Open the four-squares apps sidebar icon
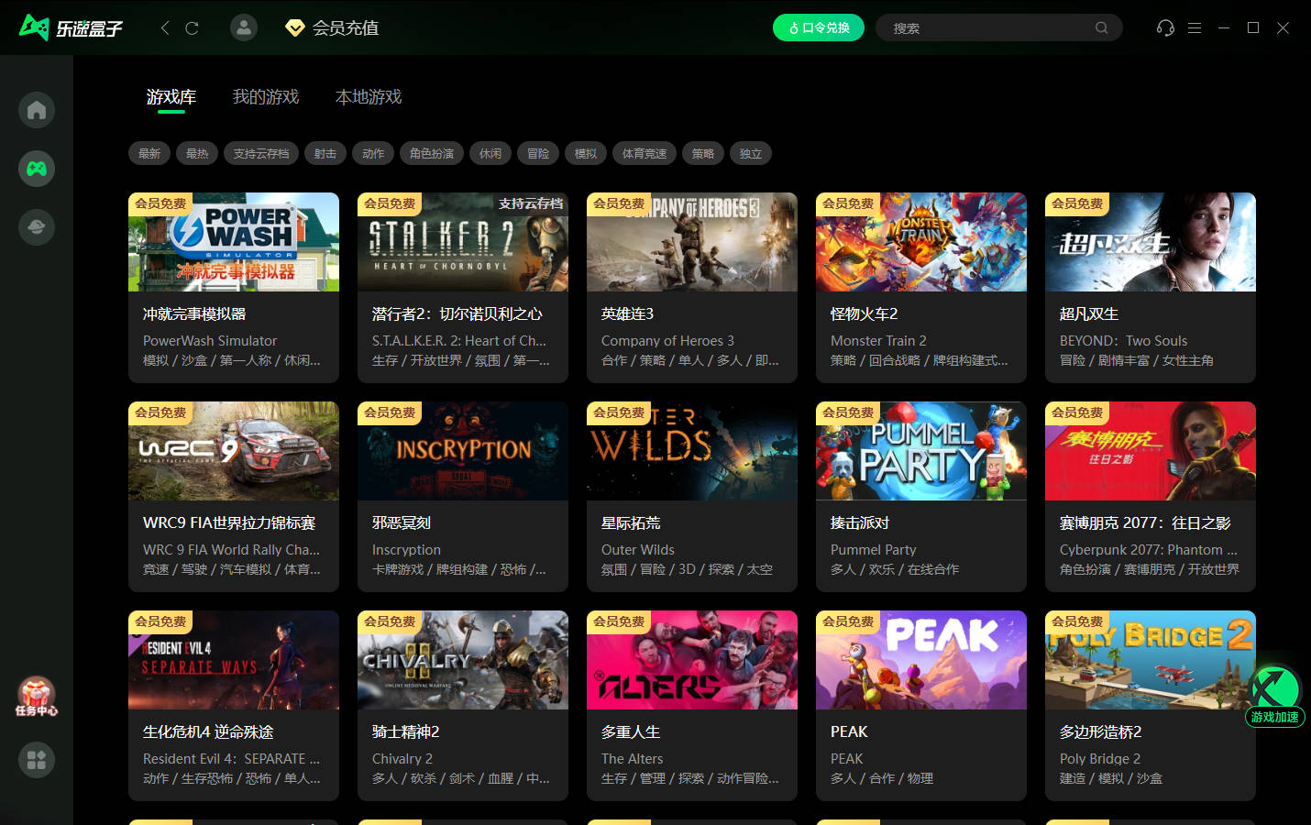Image resolution: width=1311 pixels, height=825 pixels. click(37, 760)
